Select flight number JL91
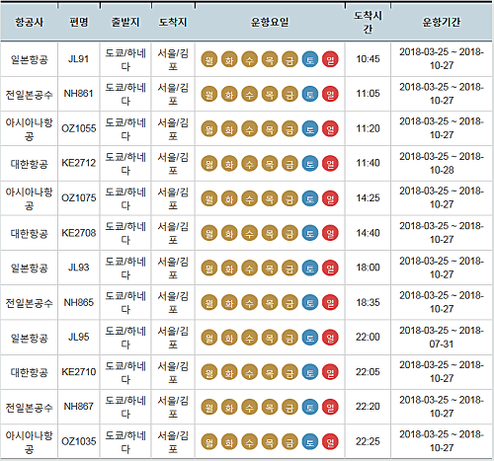 pos(78,59)
